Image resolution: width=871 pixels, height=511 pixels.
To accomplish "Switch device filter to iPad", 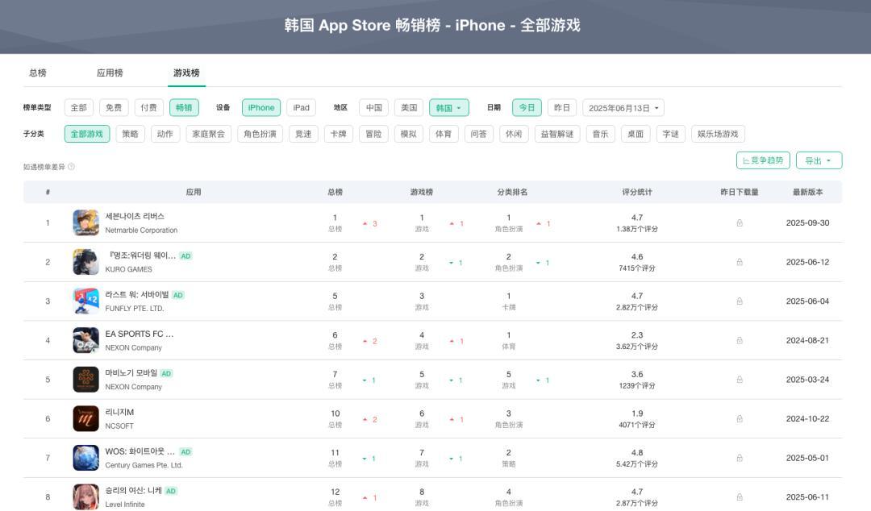I will click(x=301, y=107).
